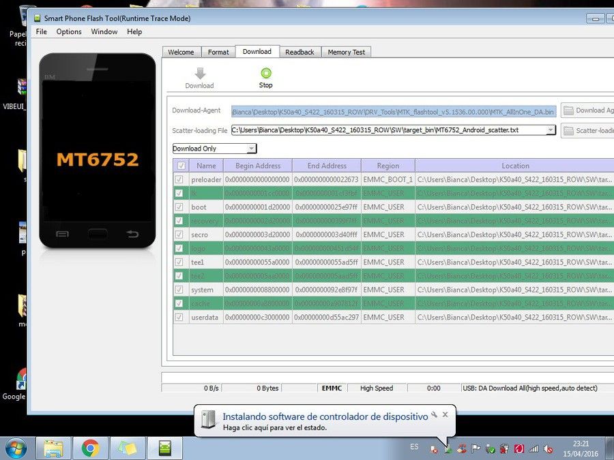This screenshot has height=460, width=614.
Task: Click the green Stop icon
Action: [x=266, y=73]
